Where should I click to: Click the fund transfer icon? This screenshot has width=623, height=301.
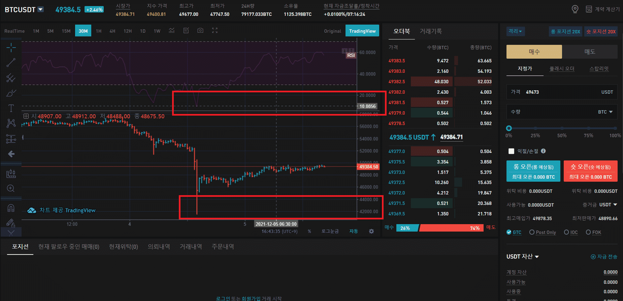(x=593, y=257)
